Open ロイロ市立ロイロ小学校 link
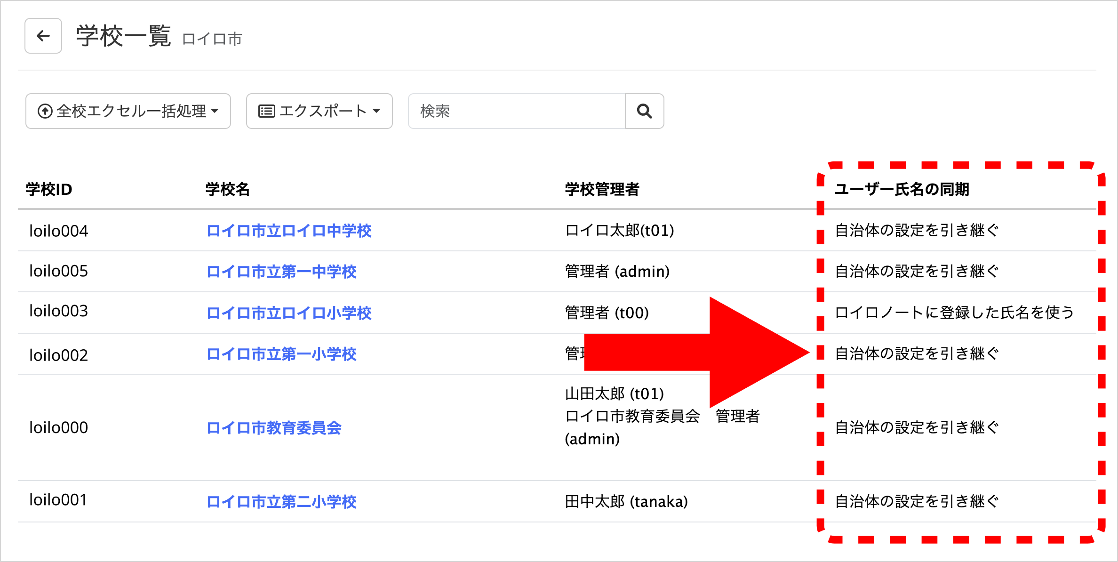The height and width of the screenshot is (562, 1118). click(x=289, y=313)
